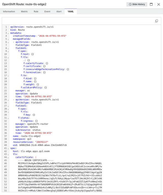Image resolution: width=163 pixels, height=195 pixels.
Task: Fold fieldsV1 on line 27
Action: tap(8, 106)
